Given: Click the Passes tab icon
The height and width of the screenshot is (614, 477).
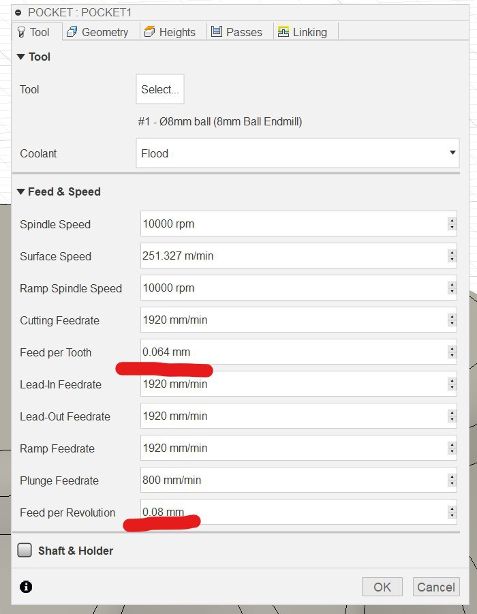Looking at the screenshot, I should pos(217,32).
